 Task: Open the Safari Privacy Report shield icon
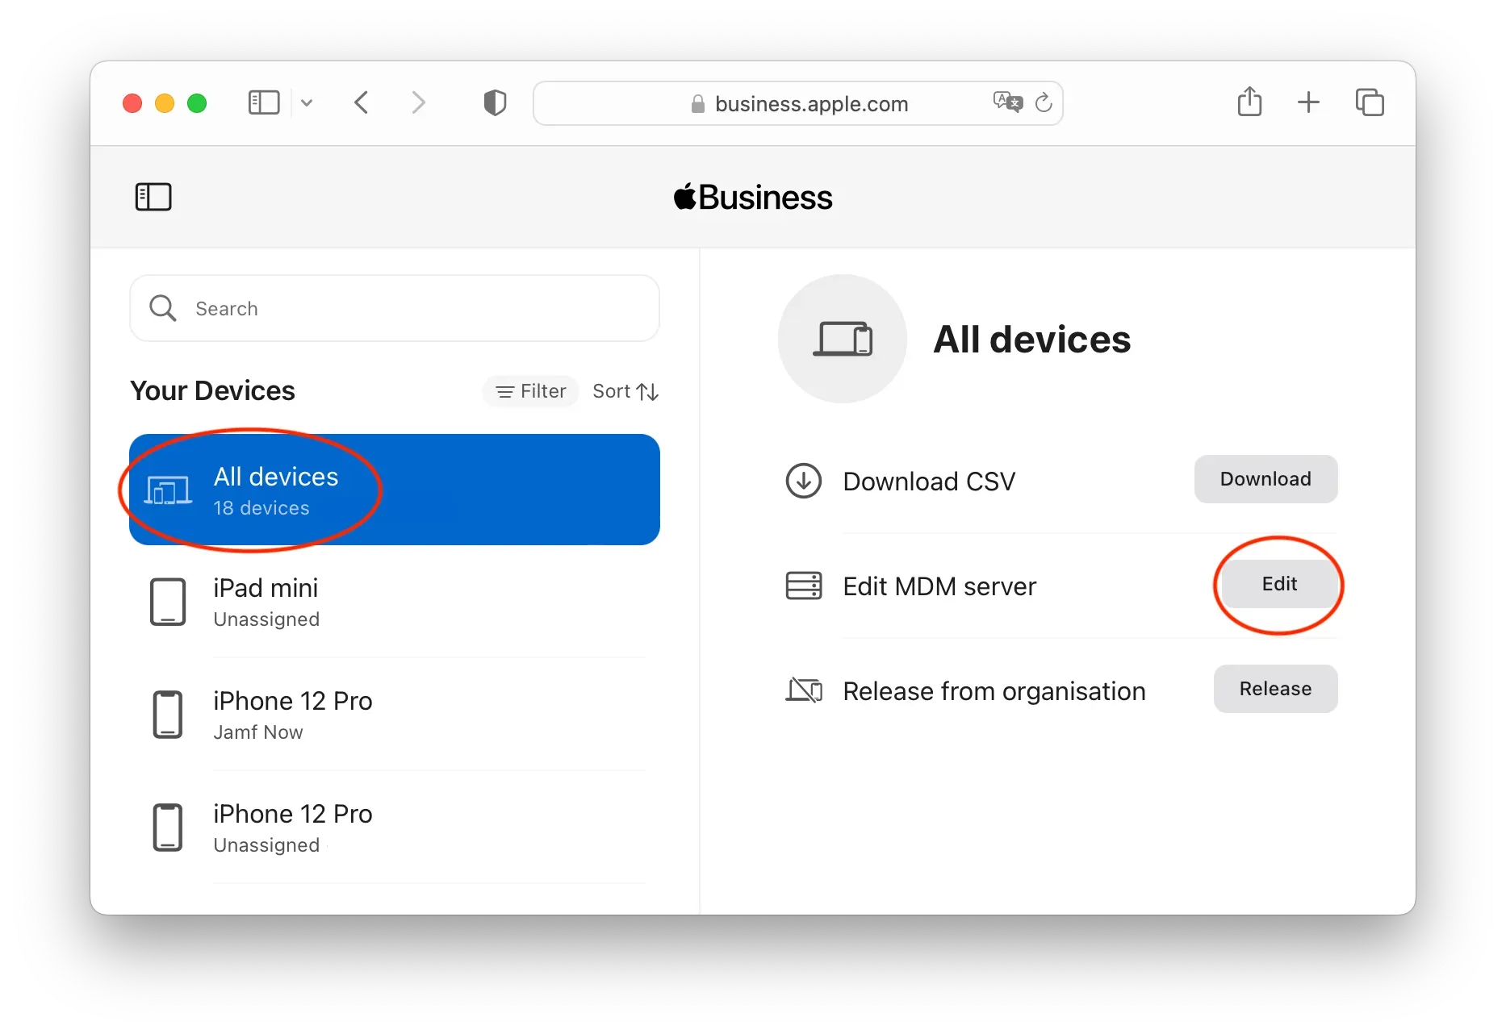click(495, 102)
